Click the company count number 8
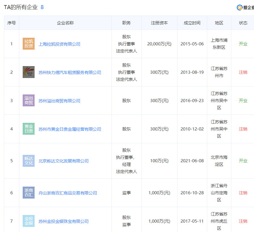Screen dimensions: 254x232 click(42, 7)
